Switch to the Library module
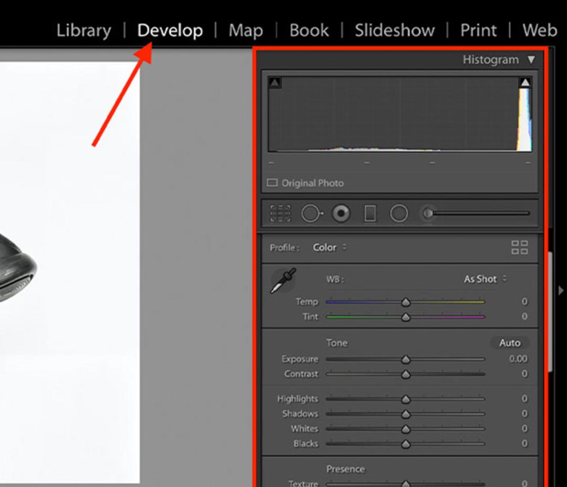The width and height of the screenshot is (567, 487). (x=84, y=30)
